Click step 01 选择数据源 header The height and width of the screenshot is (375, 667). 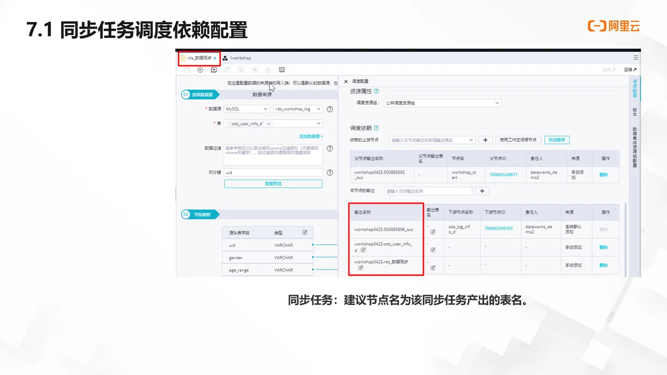[200, 95]
